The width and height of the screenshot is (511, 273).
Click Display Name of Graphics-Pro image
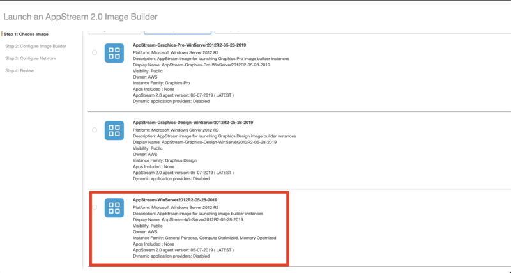click(201, 65)
